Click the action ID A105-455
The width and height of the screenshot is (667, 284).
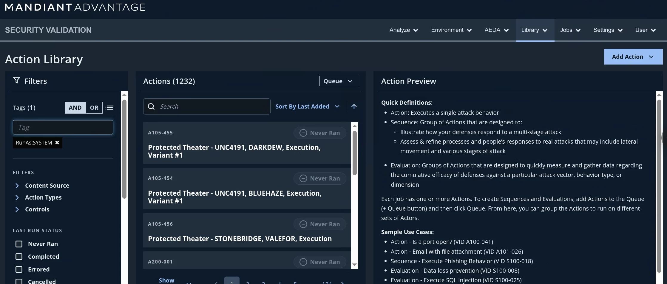tap(160, 133)
